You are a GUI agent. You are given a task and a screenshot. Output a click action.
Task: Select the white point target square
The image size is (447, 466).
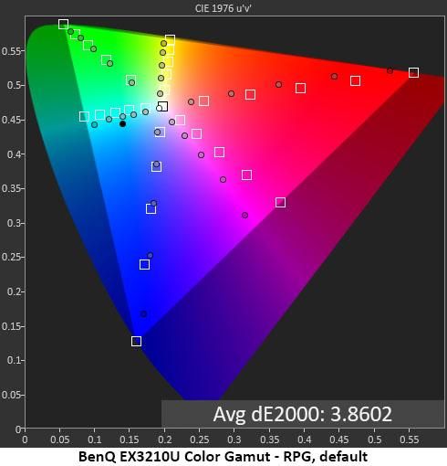[x=163, y=106]
